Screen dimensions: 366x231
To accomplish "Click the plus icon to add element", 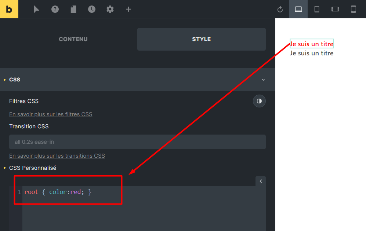I will point(128,9).
